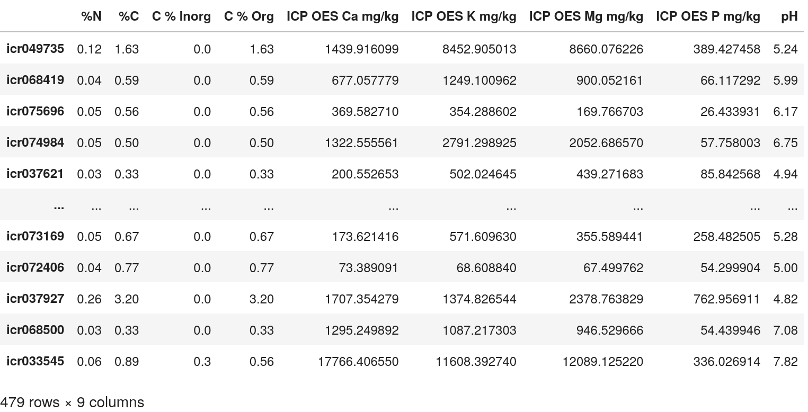
Task: Click row label icr073169
Action: 35,236
